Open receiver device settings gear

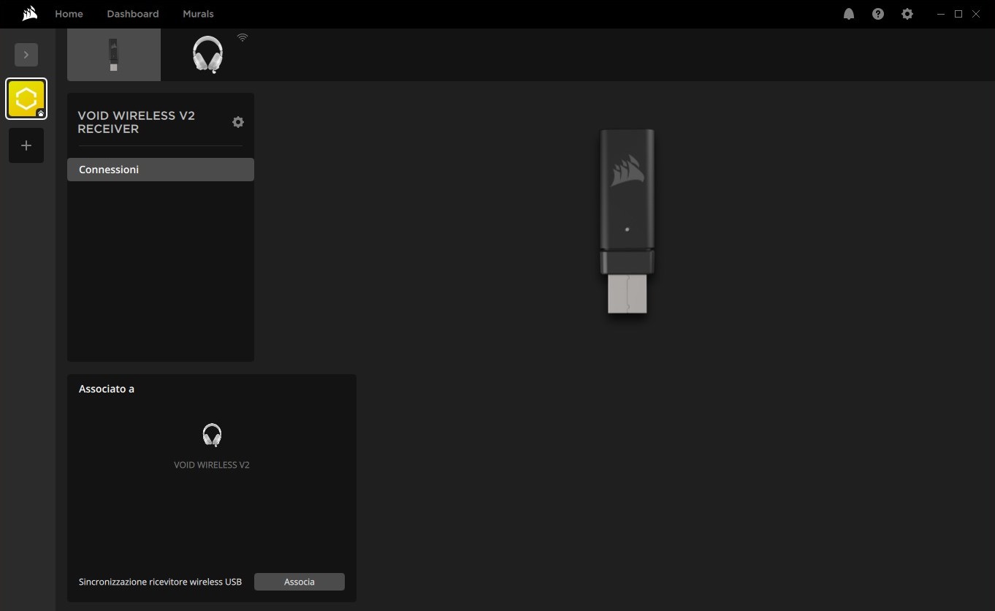tap(238, 122)
